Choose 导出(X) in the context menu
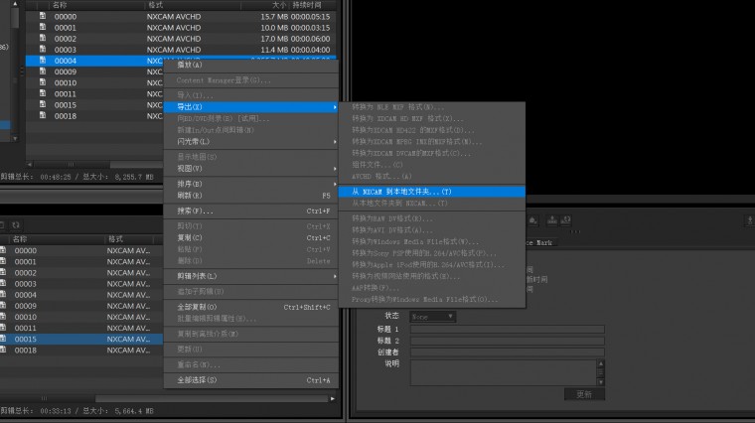 click(250, 107)
